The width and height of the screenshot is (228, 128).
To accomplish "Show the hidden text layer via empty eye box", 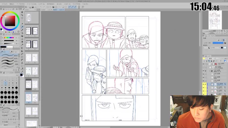I will click(x=204, y=67).
